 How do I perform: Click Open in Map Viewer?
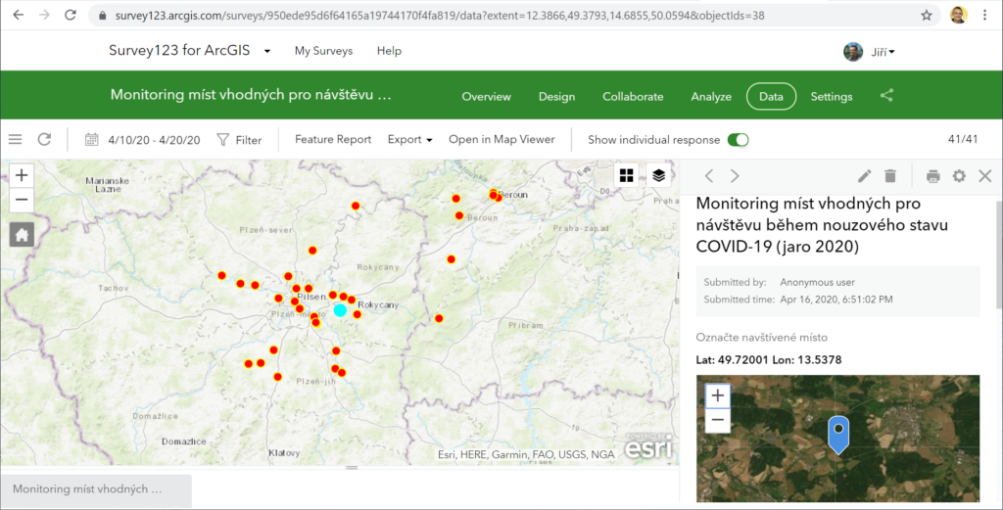(x=501, y=140)
